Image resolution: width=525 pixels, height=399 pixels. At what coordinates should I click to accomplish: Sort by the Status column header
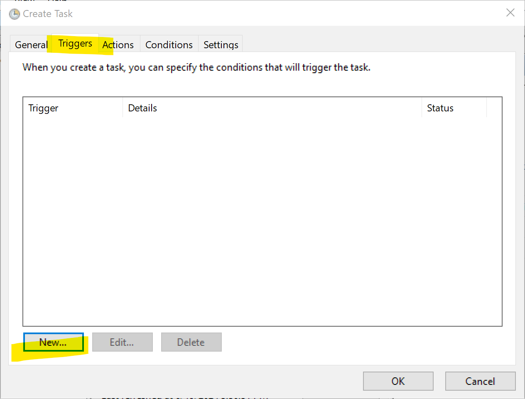pyautogui.click(x=454, y=108)
